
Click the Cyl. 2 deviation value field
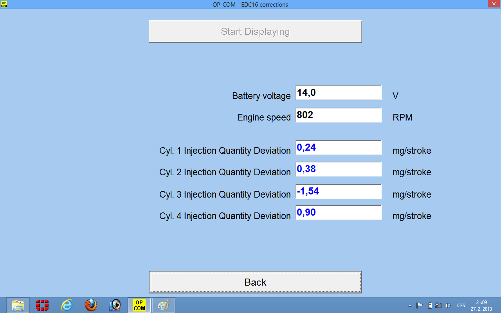click(339, 169)
